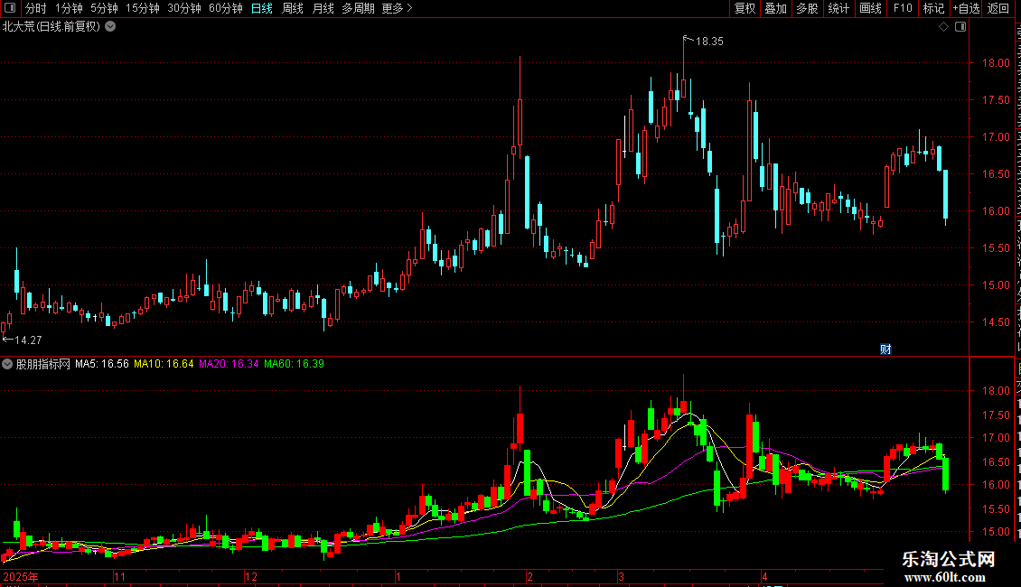Viewport: 1021px width, 587px height.
Task: Open the 多股 multi-stock view
Action: tap(808, 8)
